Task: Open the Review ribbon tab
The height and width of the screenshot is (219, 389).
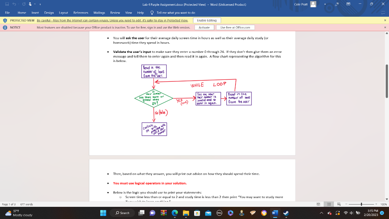Action: (115, 13)
